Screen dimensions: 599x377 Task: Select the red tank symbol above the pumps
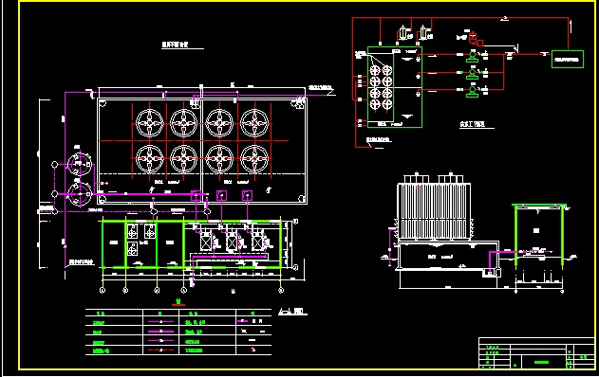point(473,38)
